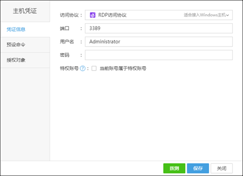Click the green 拨测 button
Viewport: 243px width, 176px height.
click(174, 168)
